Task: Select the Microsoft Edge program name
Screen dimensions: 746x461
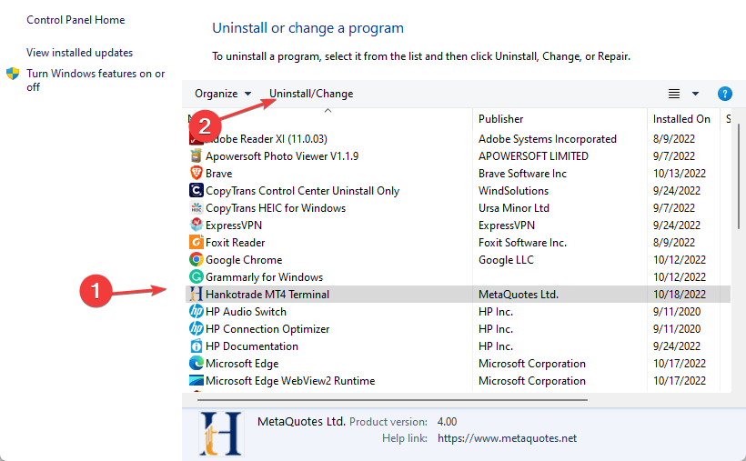Action: point(242,364)
